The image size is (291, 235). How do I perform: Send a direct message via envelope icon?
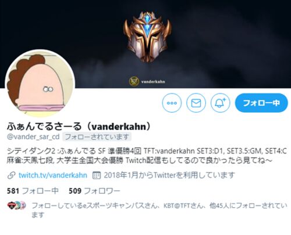196,103
